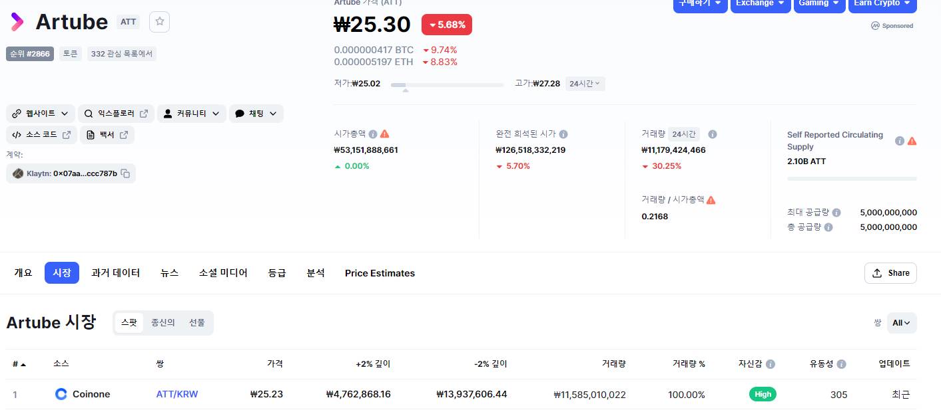
Task: Open the 커뮤니티 dropdown
Action: 192,114
